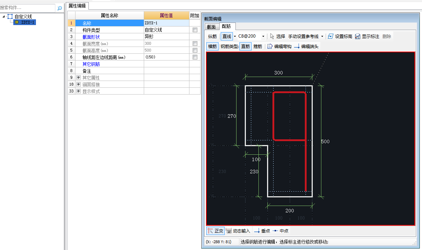
Task: Check the 附加 box for 截面高度
Action: coord(195,51)
